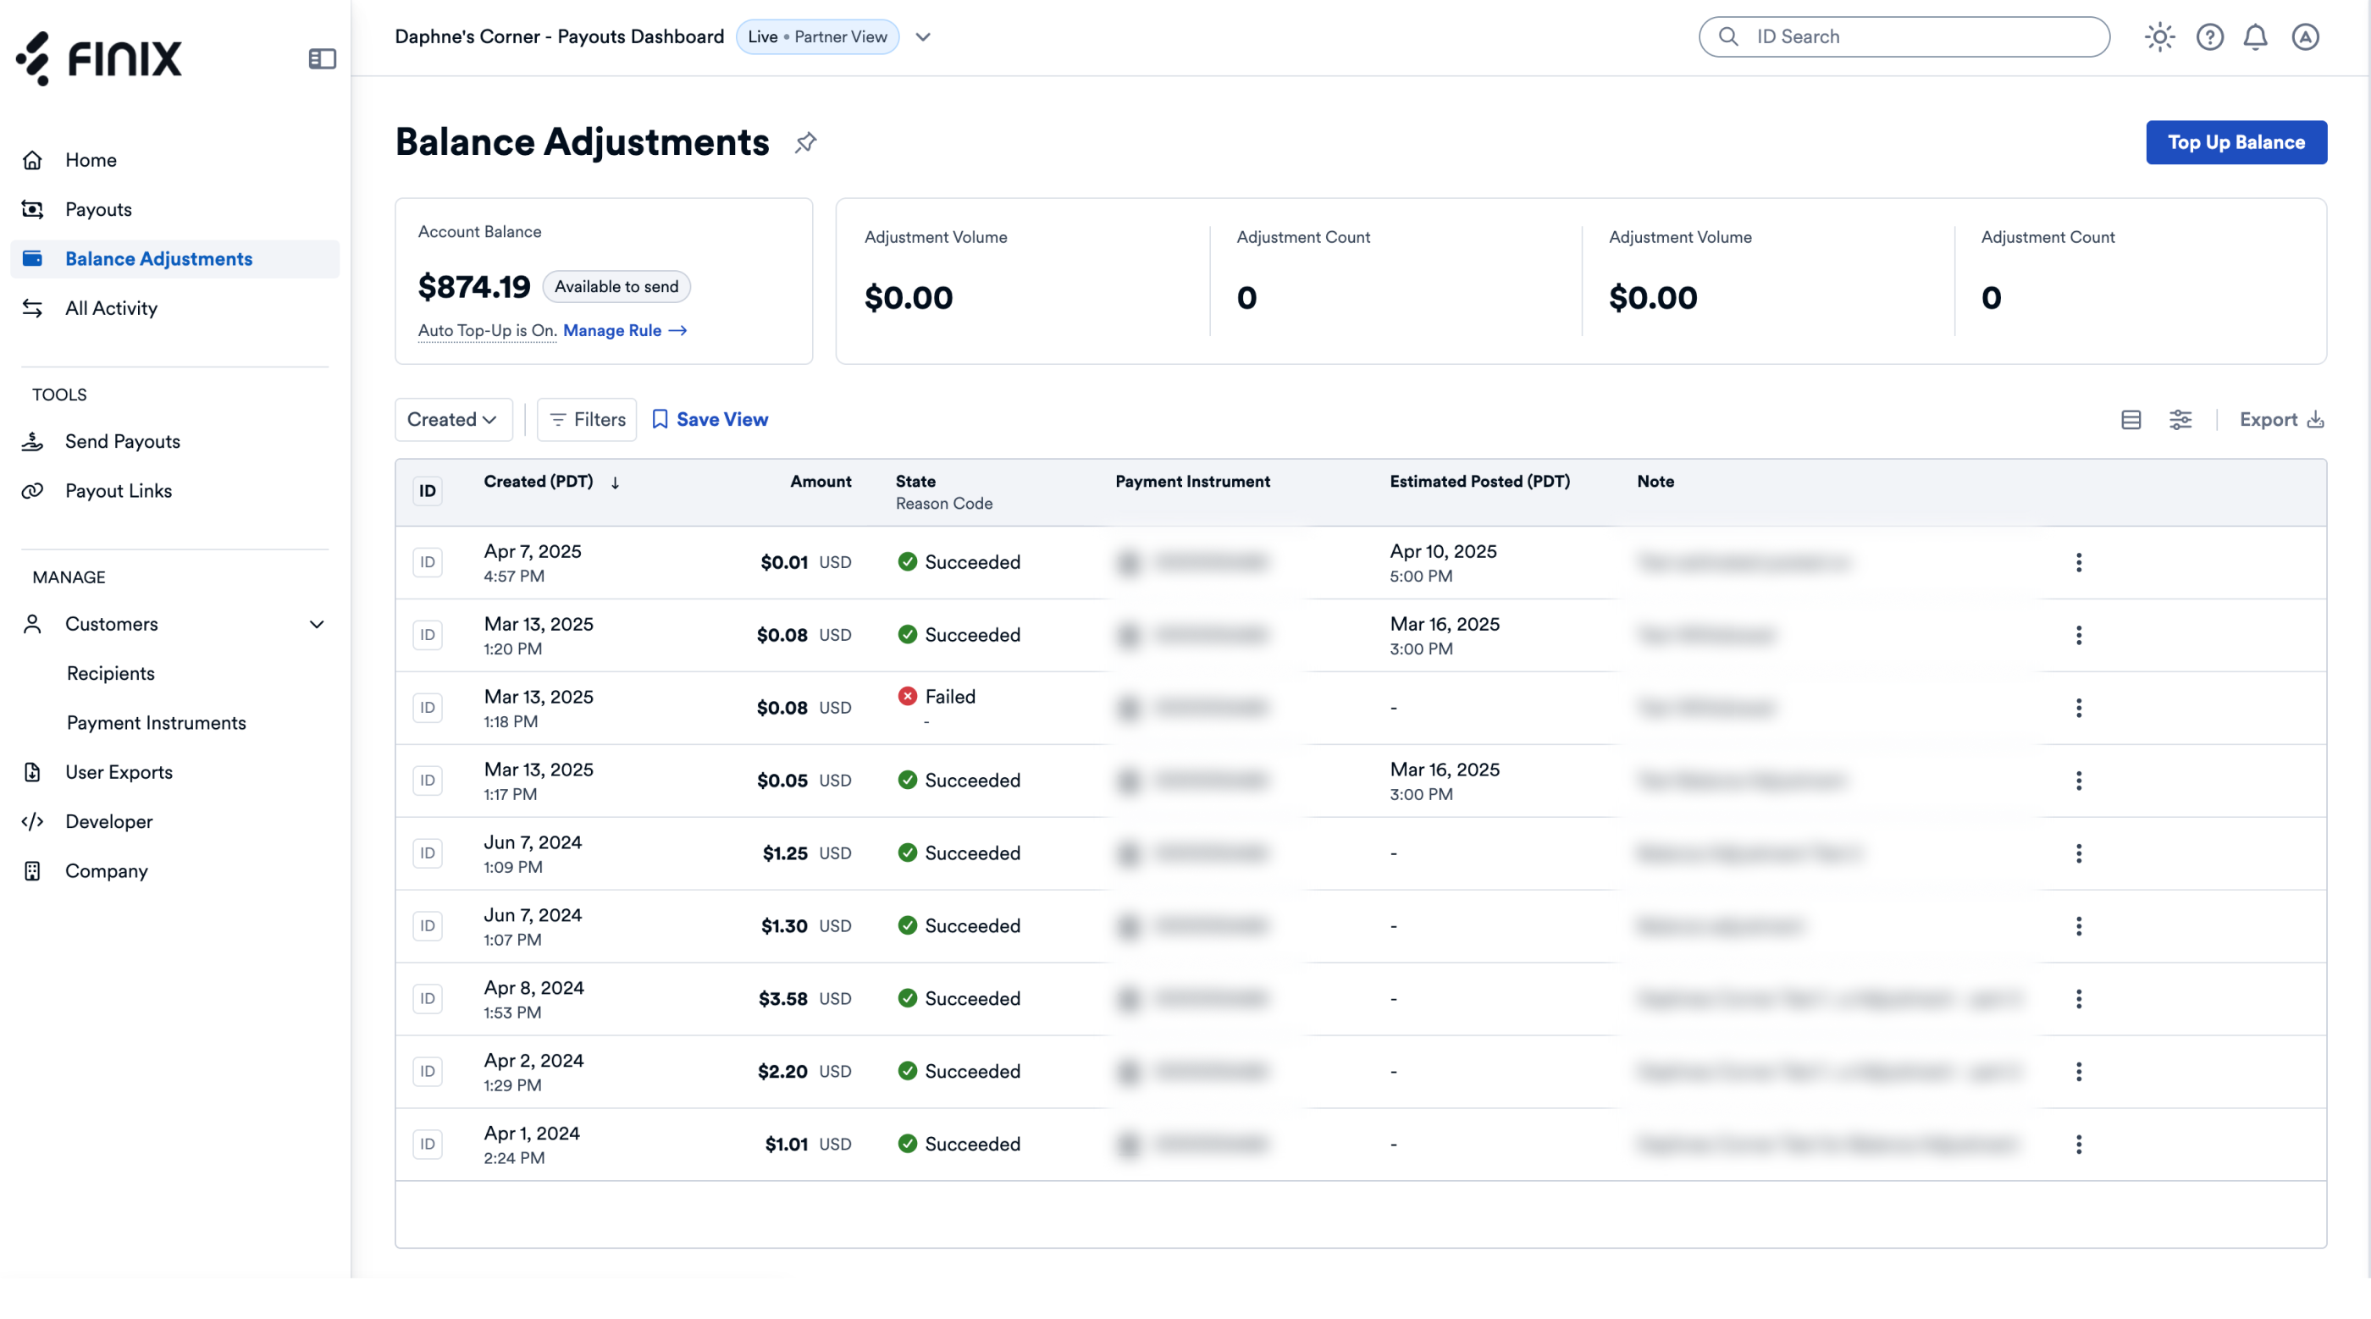
Task: Go to Payouts in sidebar
Action: click(x=98, y=210)
